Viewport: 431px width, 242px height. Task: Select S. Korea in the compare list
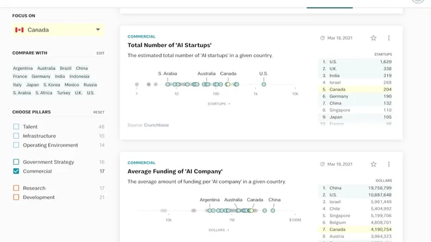point(52,85)
